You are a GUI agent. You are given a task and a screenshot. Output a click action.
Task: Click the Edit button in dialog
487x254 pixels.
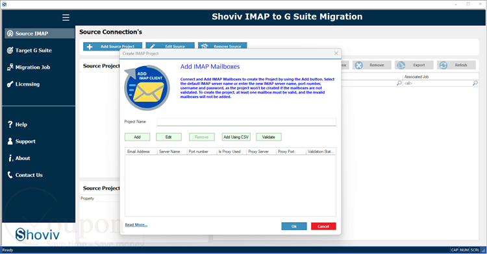pos(169,137)
